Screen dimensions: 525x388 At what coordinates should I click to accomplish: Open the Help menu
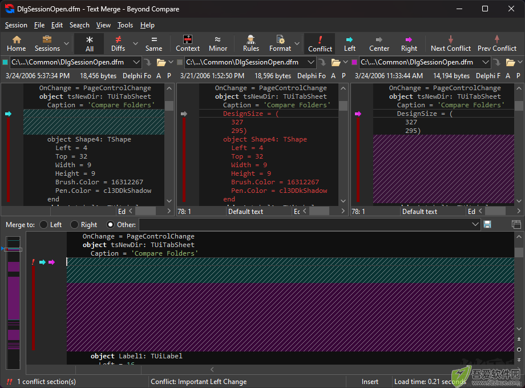click(x=147, y=25)
